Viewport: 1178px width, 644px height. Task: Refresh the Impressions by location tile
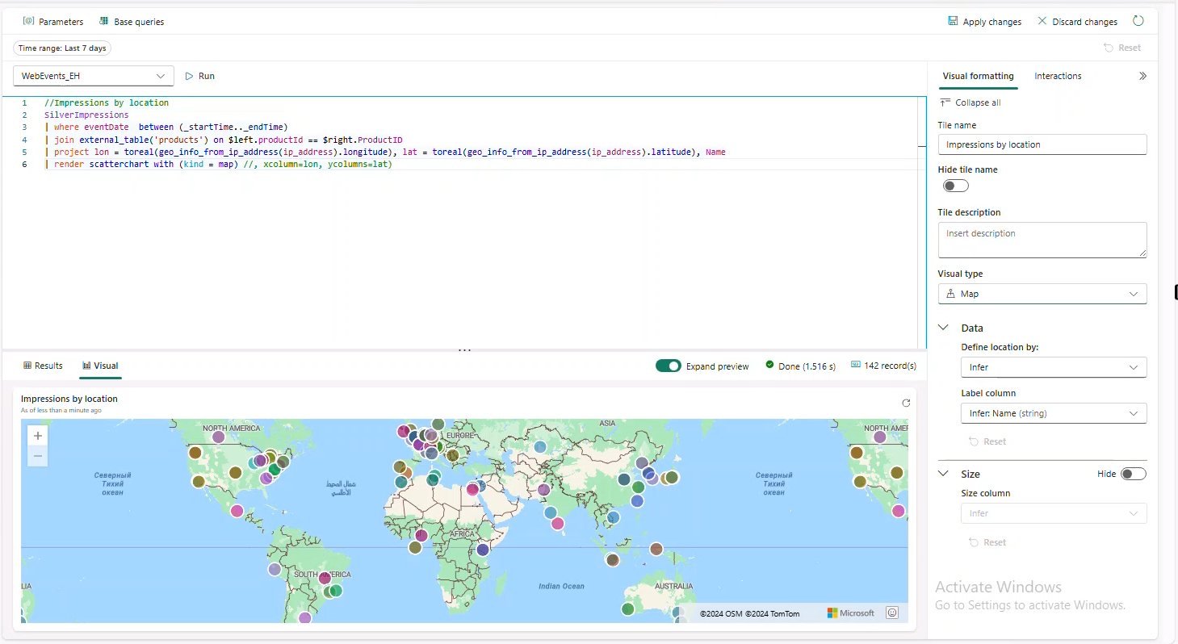coord(906,403)
